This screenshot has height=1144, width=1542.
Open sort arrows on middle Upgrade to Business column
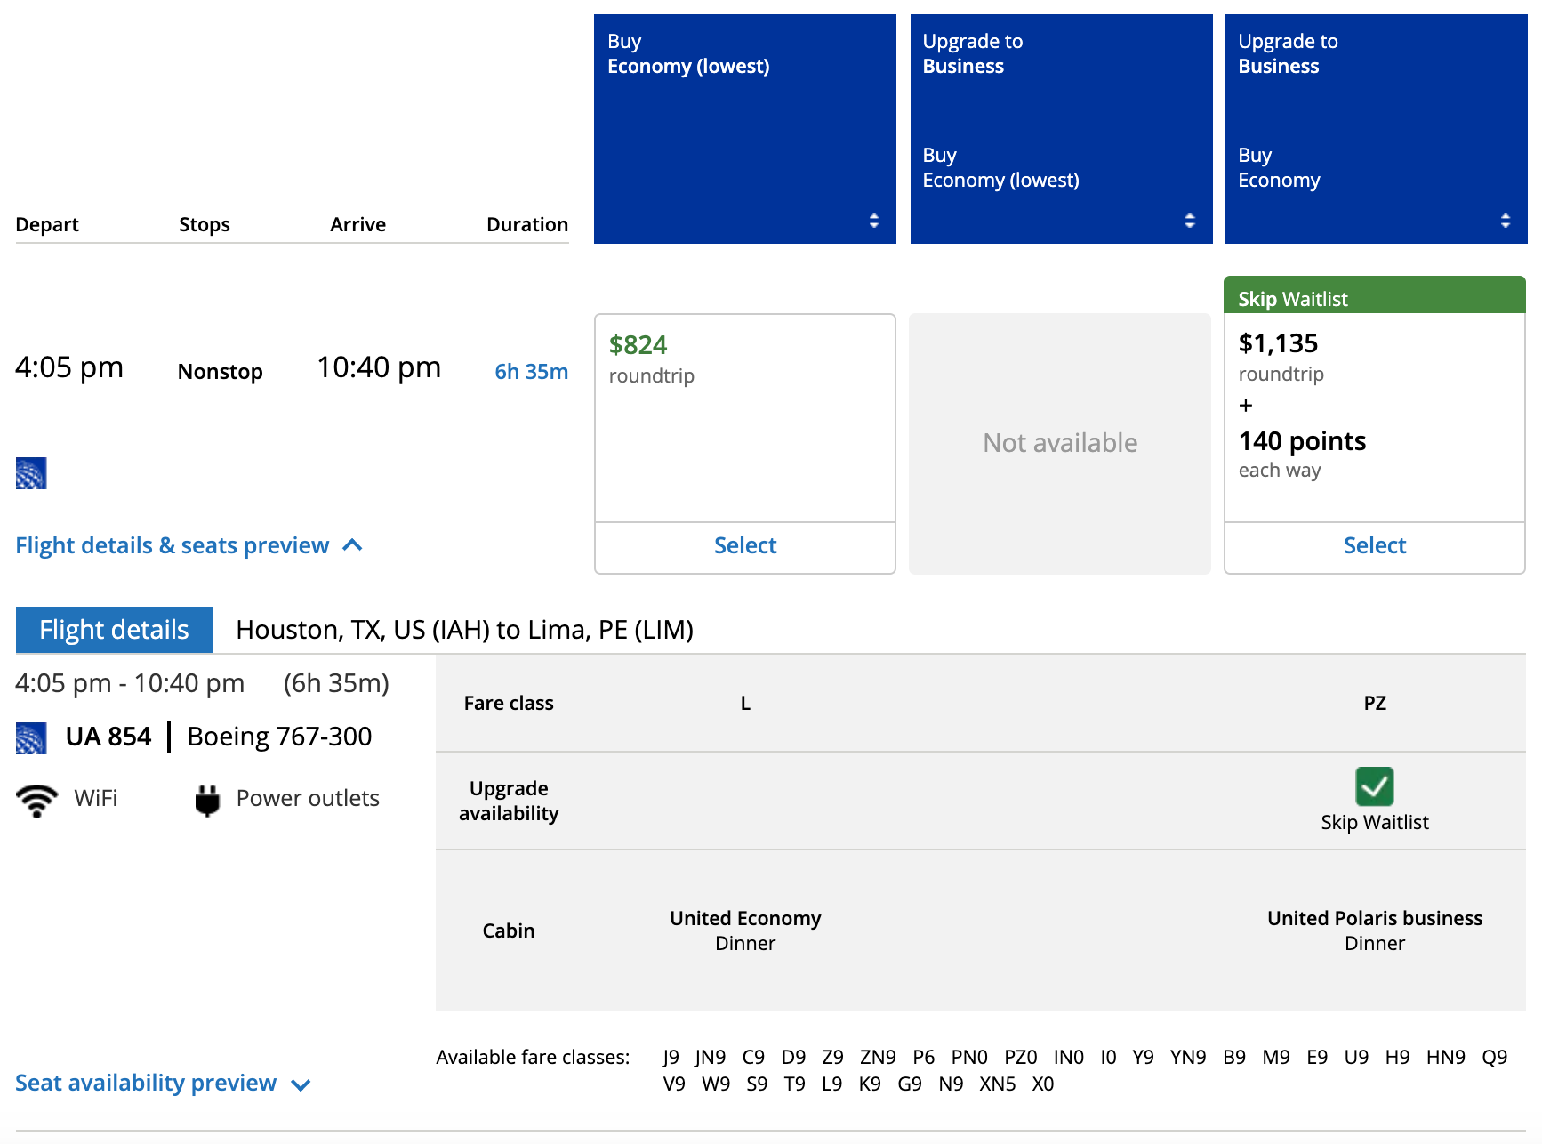coord(1189,221)
